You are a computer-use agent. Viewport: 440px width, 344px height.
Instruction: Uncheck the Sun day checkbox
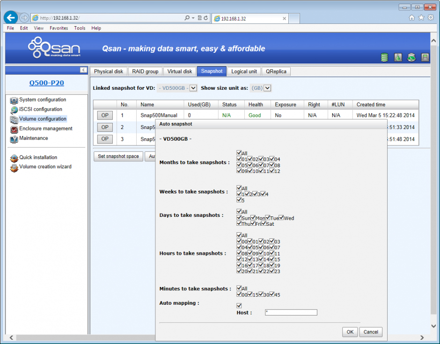pos(239,217)
